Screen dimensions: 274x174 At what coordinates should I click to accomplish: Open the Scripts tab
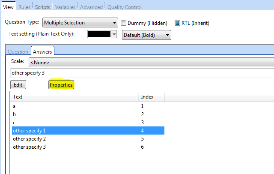tap(42, 7)
